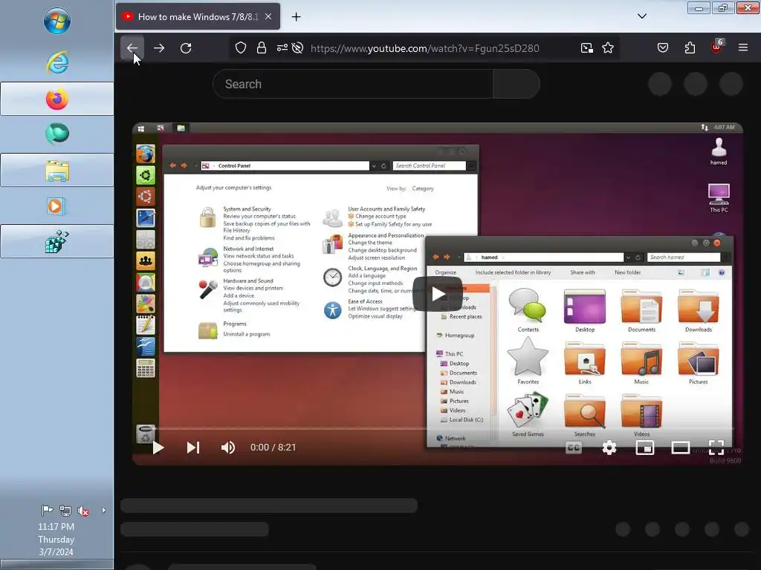
Task: Go back one page in Firefox
Action: (x=132, y=48)
